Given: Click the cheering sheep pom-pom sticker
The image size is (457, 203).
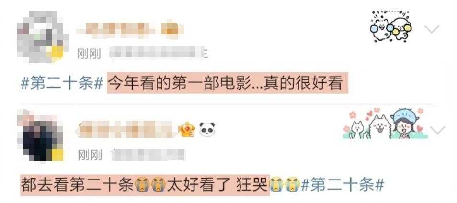Looking at the screenshot, I should pos(390,27).
